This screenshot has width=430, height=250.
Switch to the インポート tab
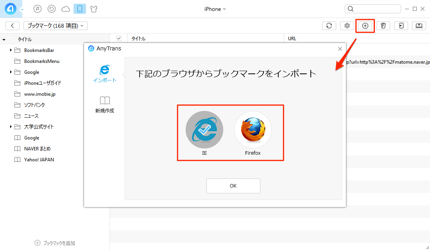point(105,74)
